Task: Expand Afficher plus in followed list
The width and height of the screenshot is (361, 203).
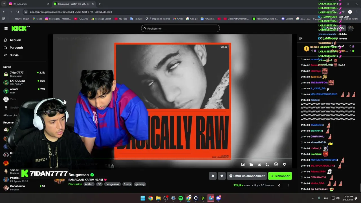Action: point(10,115)
